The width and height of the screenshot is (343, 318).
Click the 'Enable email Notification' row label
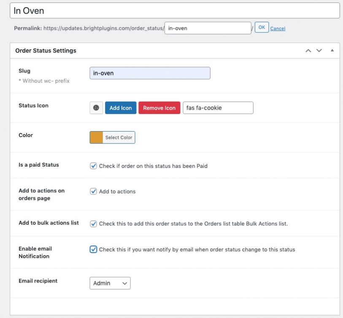click(x=35, y=252)
